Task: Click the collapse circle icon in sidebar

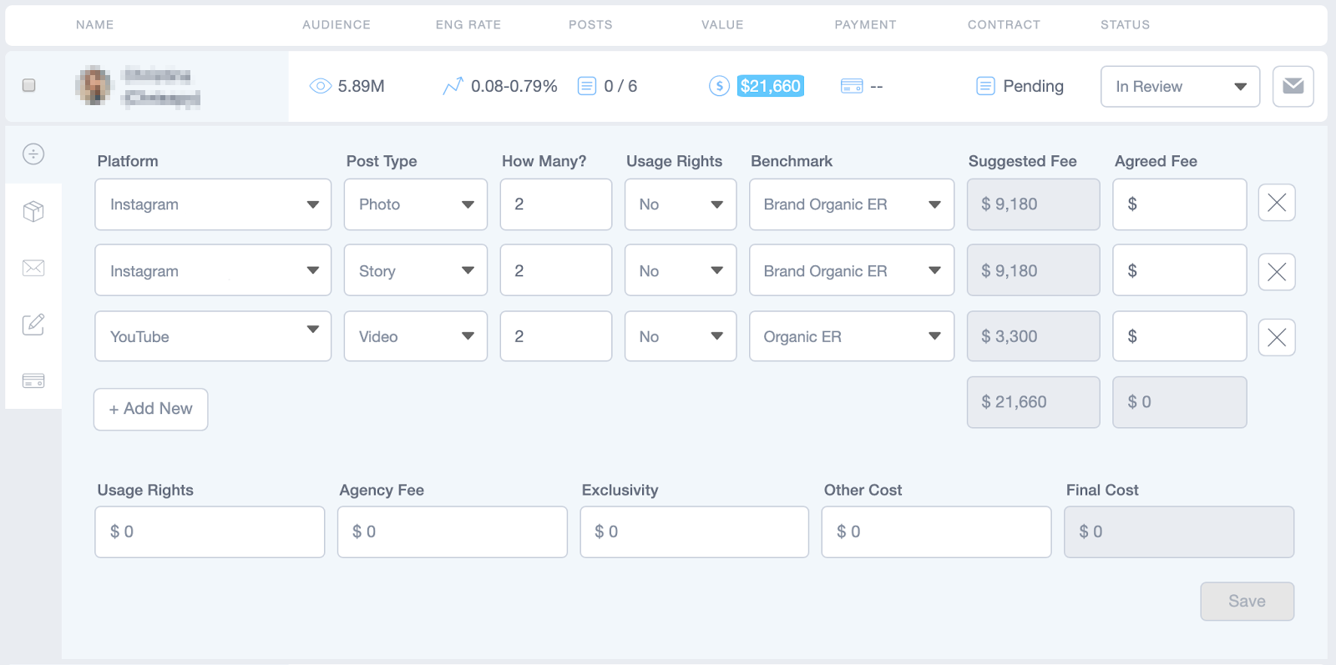Action: (x=33, y=154)
